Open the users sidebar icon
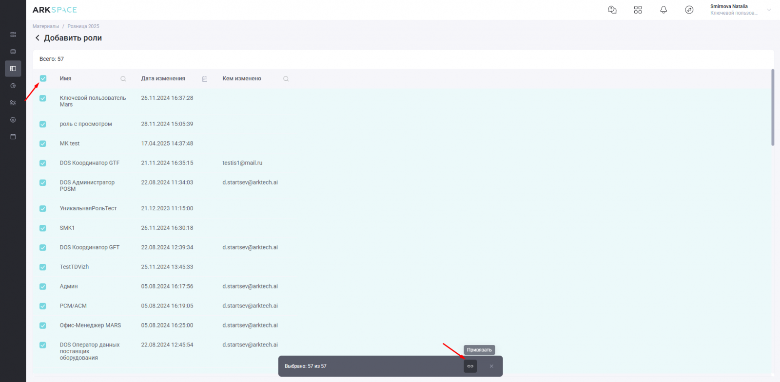Image resolution: width=780 pixels, height=382 pixels. coord(13,103)
